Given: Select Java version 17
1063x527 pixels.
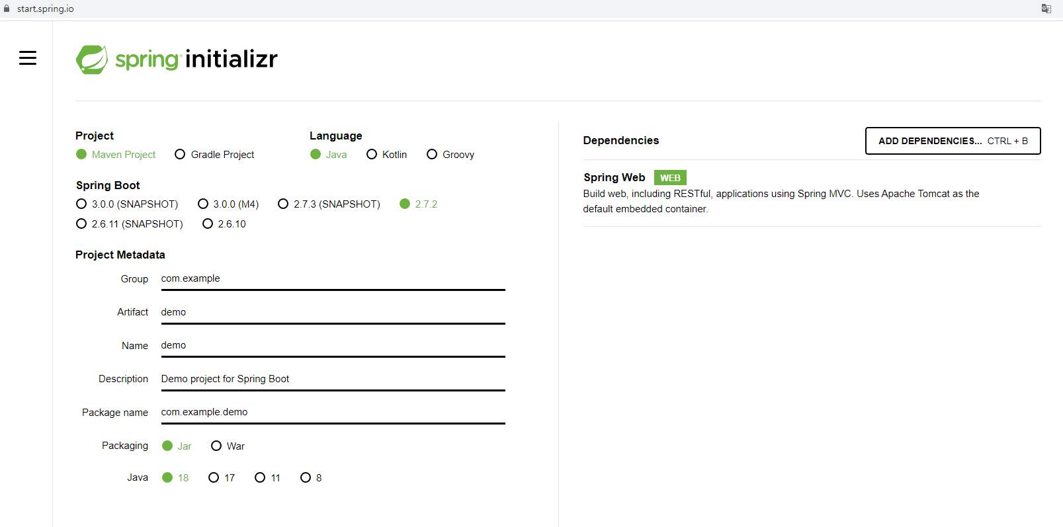Looking at the screenshot, I should click(222, 477).
